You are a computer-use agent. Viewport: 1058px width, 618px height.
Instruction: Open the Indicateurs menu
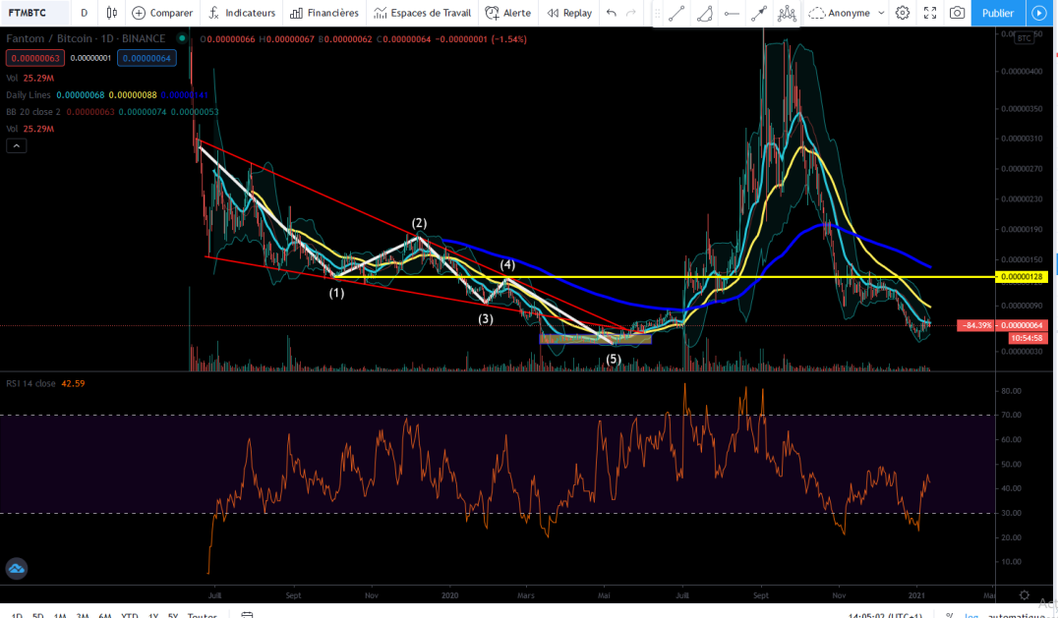(x=242, y=13)
